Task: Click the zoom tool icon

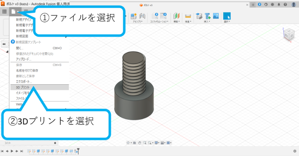Action: point(144,143)
